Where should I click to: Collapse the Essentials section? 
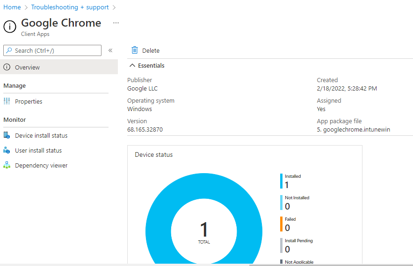(133, 66)
